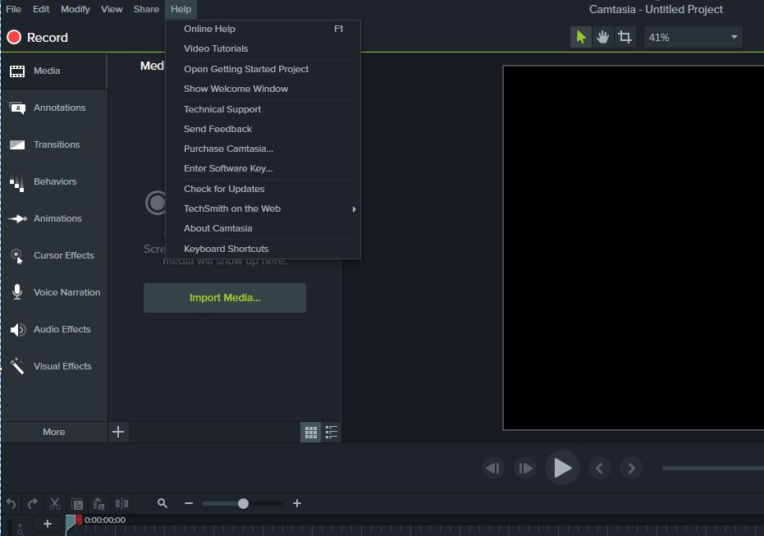The width and height of the screenshot is (764, 536).
Task: Select the Crop tool above the canvas
Action: click(624, 37)
